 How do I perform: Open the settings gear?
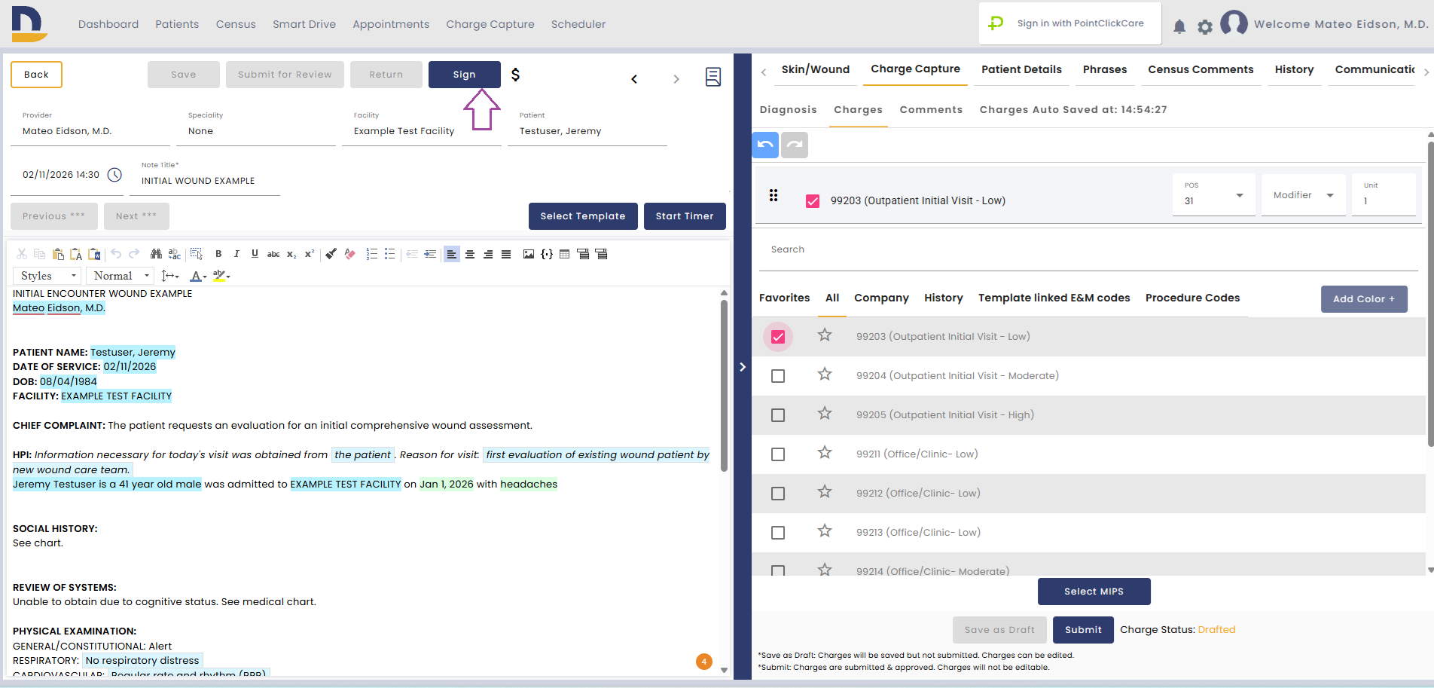tap(1205, 27)
